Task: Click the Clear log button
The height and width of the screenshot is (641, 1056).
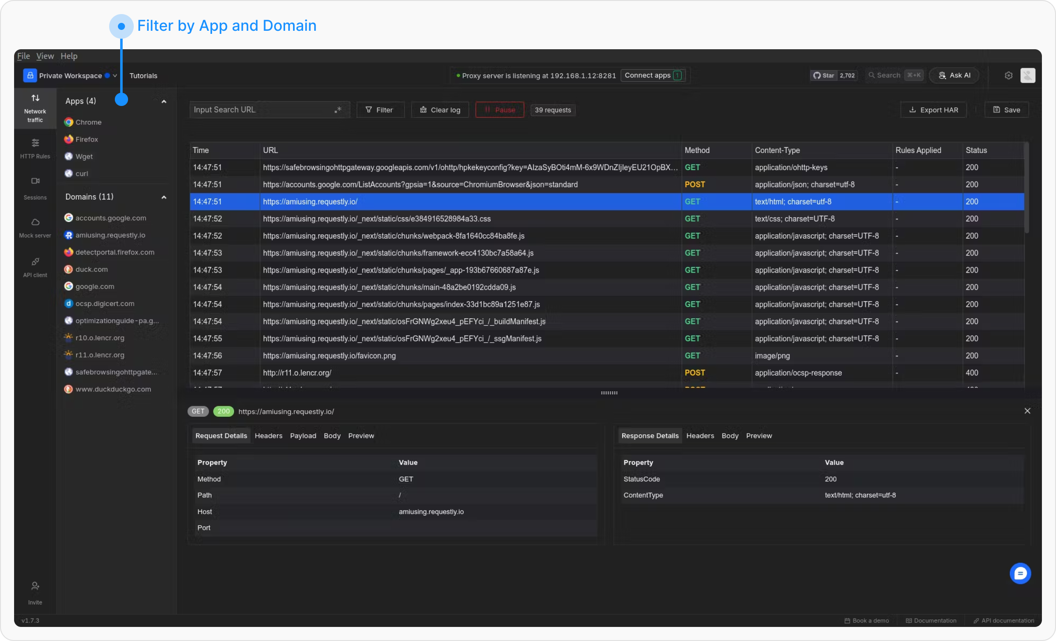Action: click(x=440, y=110)
